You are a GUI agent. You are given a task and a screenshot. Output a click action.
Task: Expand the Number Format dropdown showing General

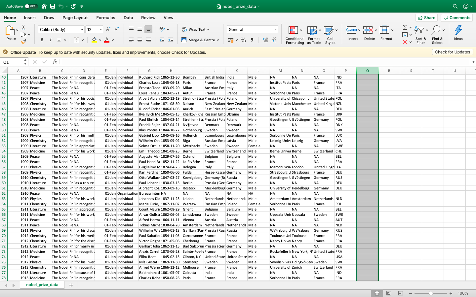point(276,29)
